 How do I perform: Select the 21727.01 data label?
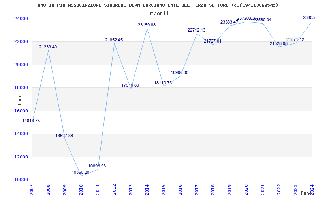click(x=213, y=41)
